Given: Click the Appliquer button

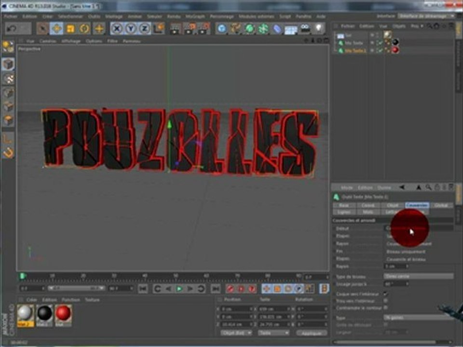Looking at the screenshot, I should tap(312, 333).
